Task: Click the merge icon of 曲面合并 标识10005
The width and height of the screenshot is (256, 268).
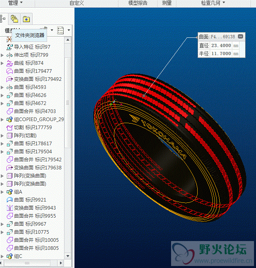Action: coord(10,240)
